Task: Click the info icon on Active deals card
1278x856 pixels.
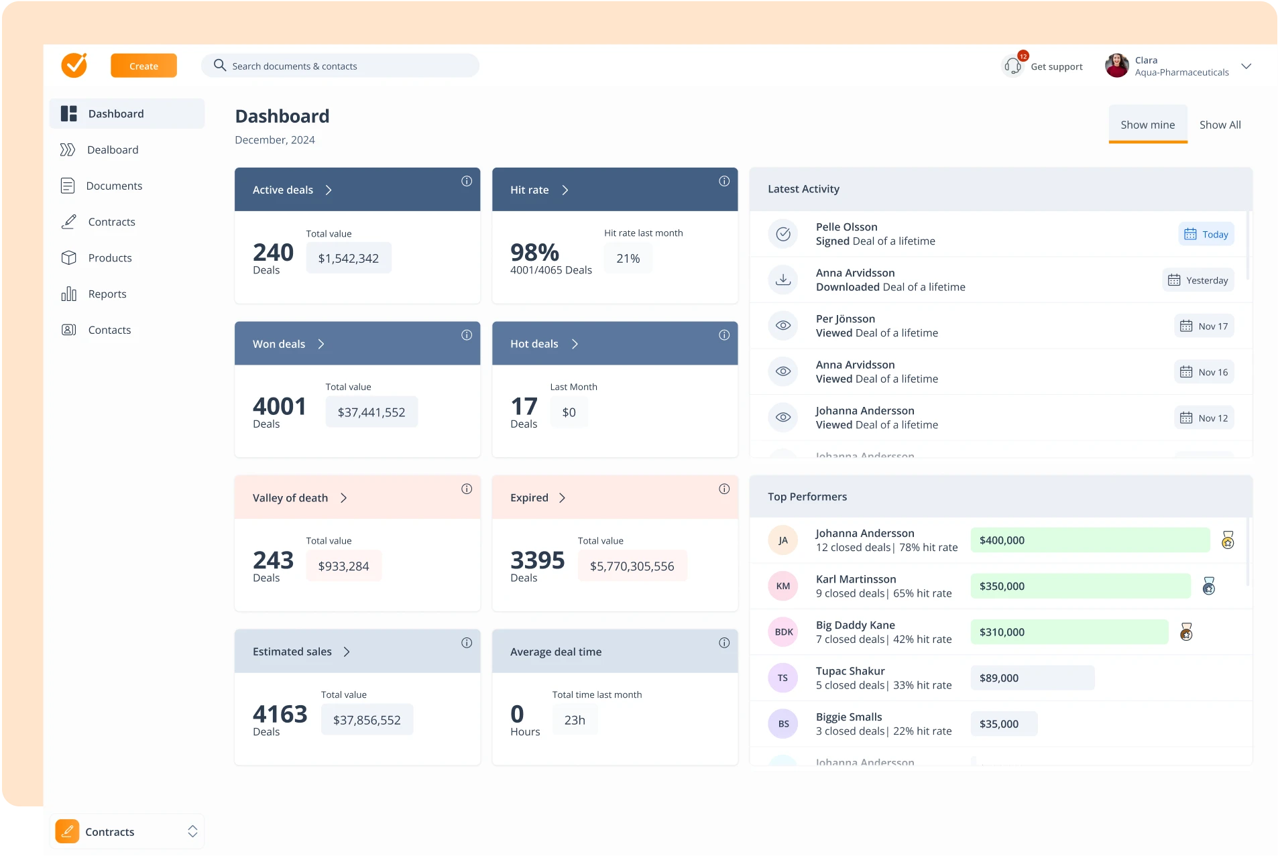Action: [x=467, y=181]
